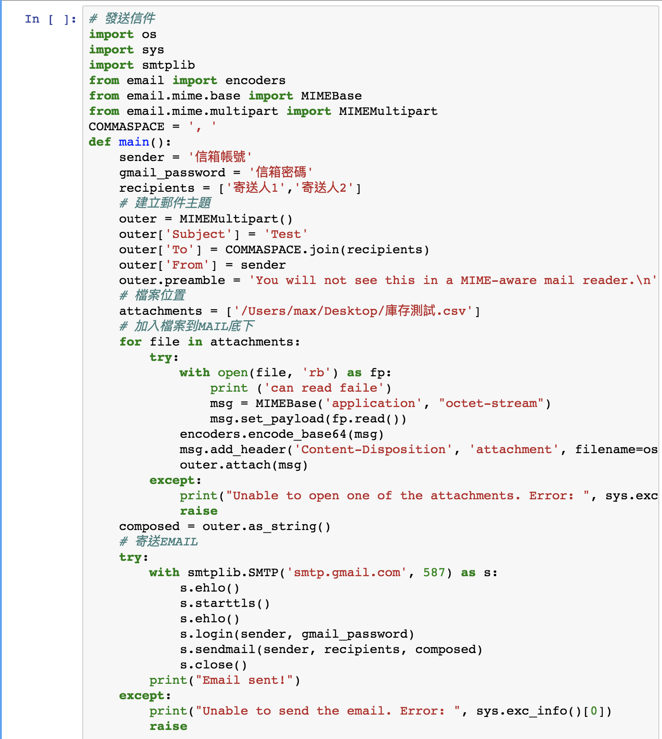Click the 'octet-stream' string
The image size is (662, 739).
pyautogui.click(x=491, y=403)
